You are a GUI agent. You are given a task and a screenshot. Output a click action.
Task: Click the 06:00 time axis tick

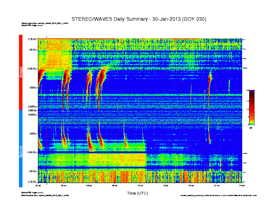coord(89,185)
